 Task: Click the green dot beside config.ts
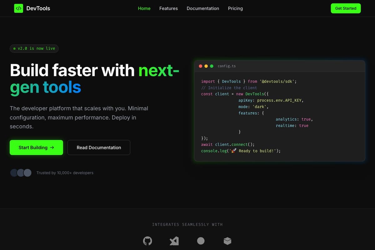212,66
